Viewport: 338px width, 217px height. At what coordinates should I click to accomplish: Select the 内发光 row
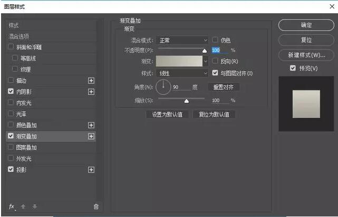51,103
